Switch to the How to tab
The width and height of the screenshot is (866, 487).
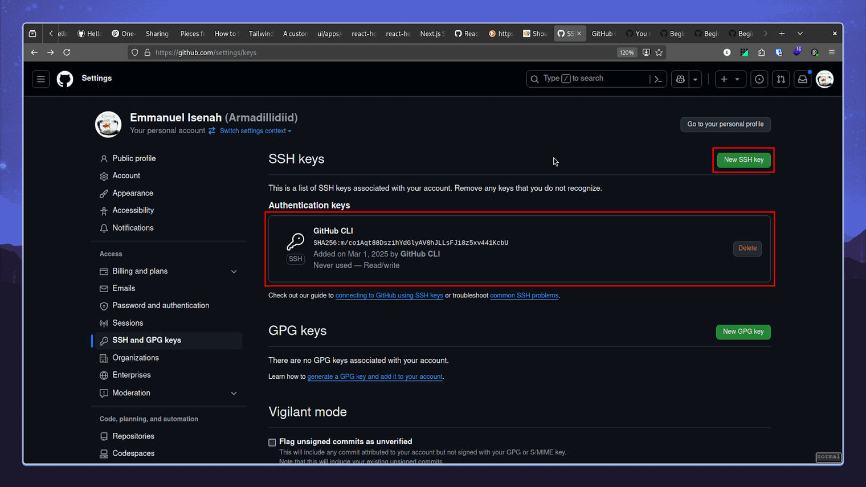point(227,34)
